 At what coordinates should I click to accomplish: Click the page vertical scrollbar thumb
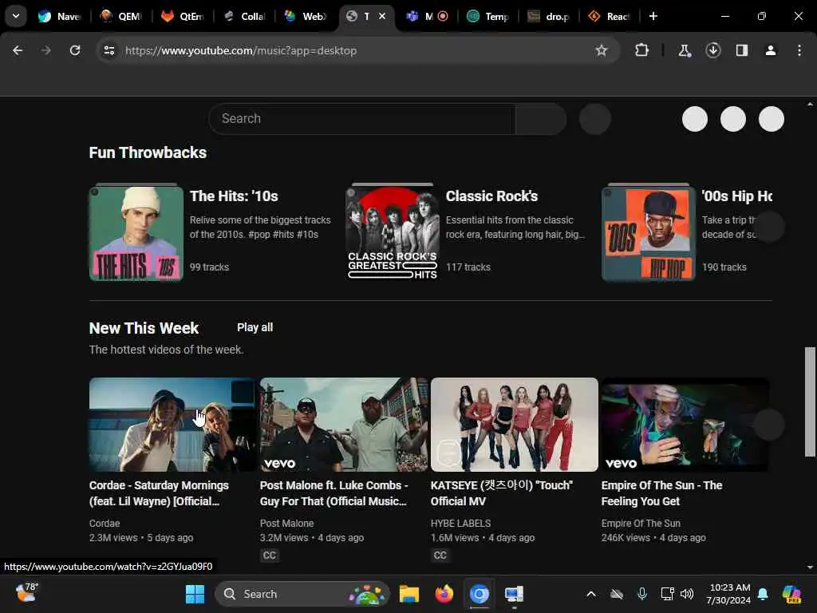tap(810, 401)
